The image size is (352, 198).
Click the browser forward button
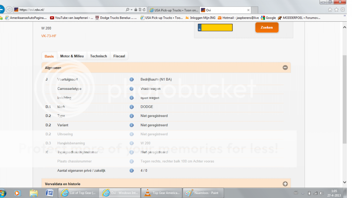[9, 10]
